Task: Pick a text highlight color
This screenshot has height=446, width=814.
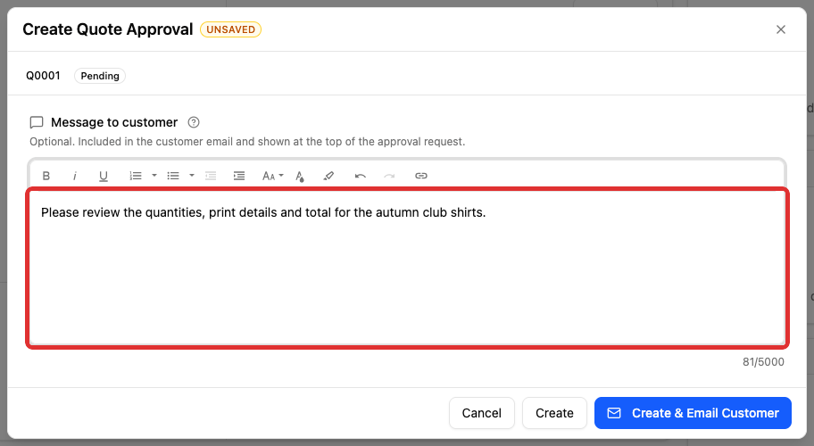Action: (328, 176)
